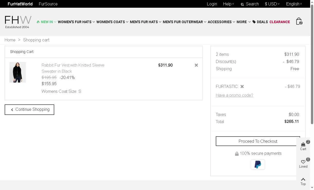This screenshot has width=314, height=190.
Task: Click Continue Shopping button
Action: pyautogui.click(x=29, y=110)
